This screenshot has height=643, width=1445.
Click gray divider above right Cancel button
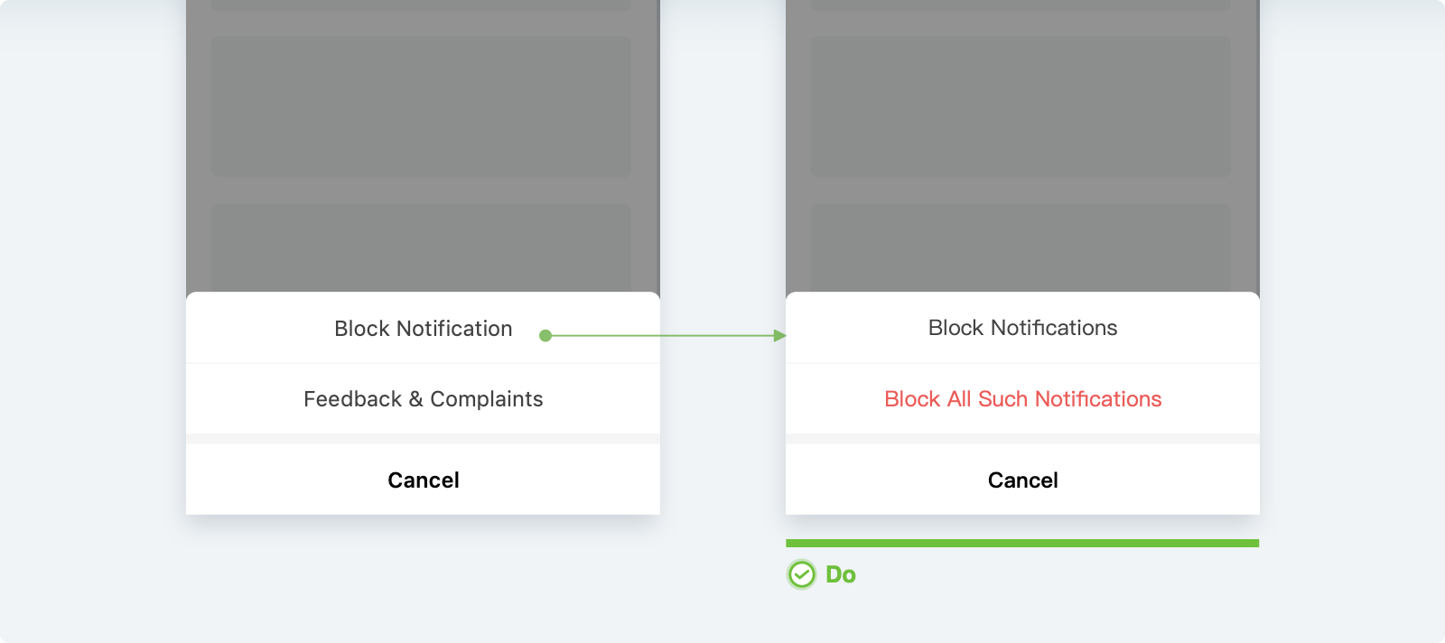pyautogui.click(x=1022, y=439)
